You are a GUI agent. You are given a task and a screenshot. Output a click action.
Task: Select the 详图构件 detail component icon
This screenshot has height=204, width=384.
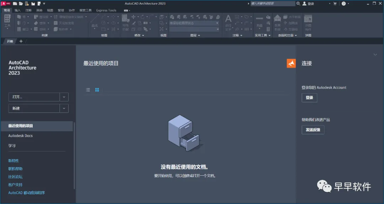tap(308, 18)
